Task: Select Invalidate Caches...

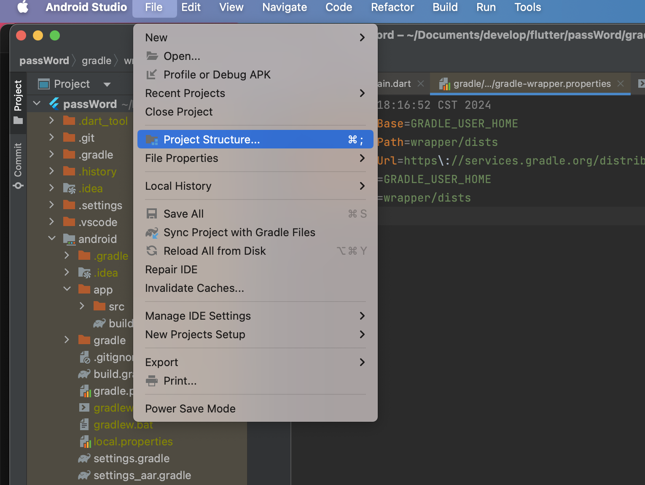Action: (x=255, y=288)
